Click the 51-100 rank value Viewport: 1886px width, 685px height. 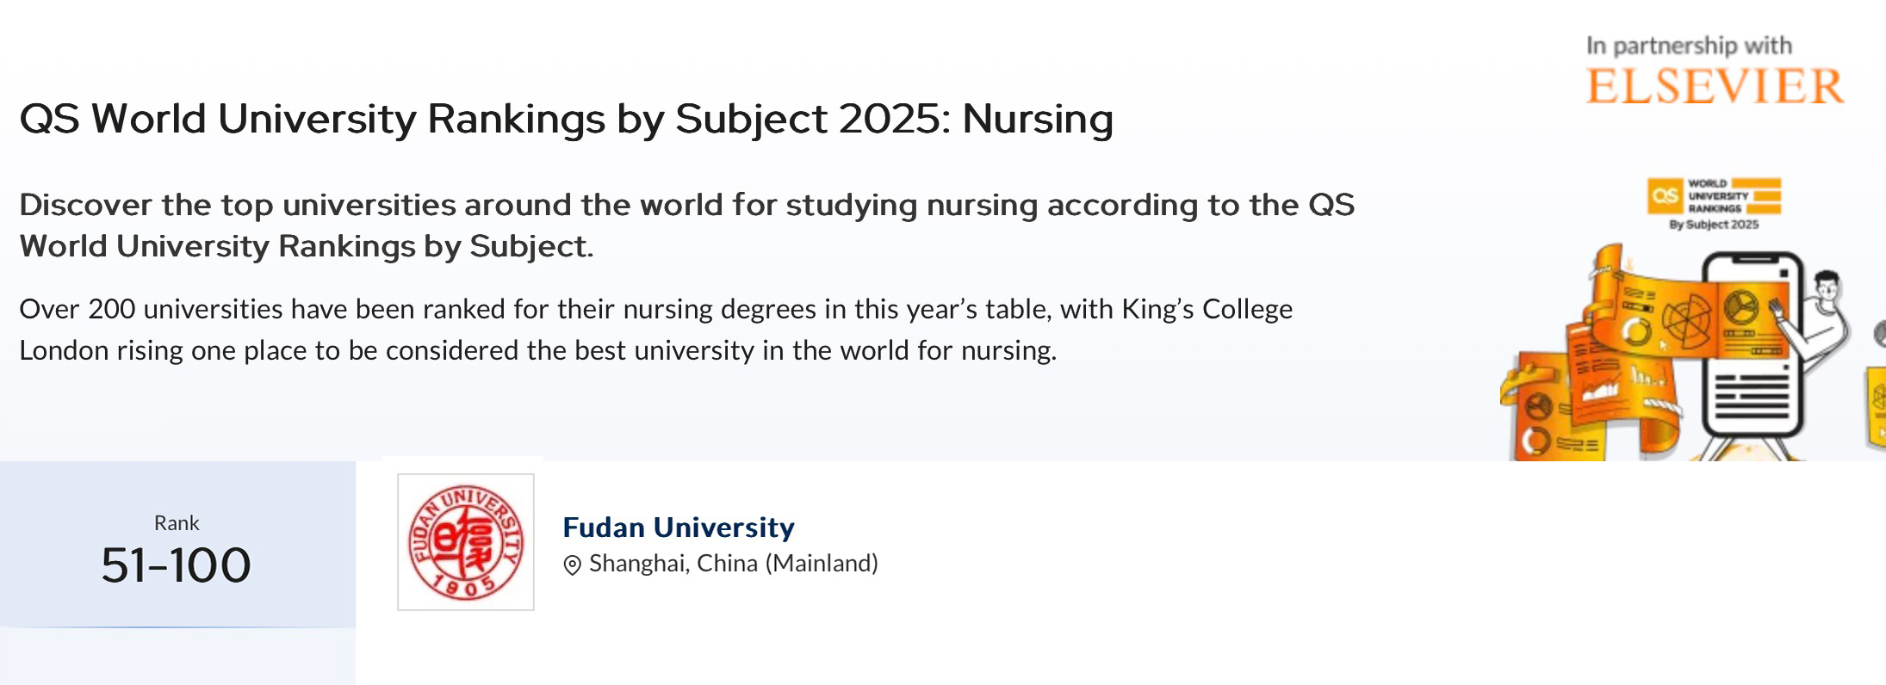[177, 565]
